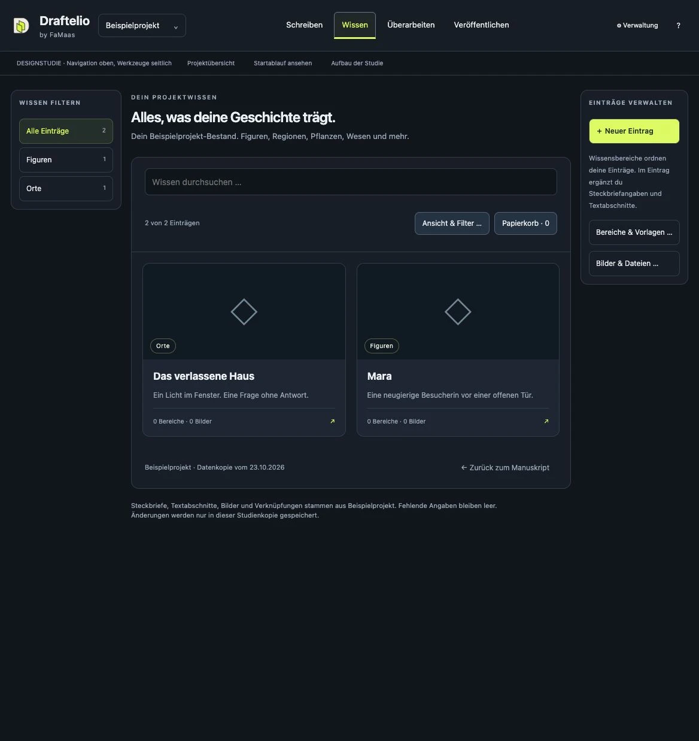Click the diamond placeholder on Das verlassene Haus

[x=244, y=311]
